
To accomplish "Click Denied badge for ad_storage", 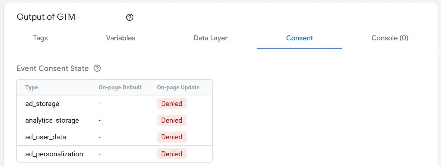I will [x=171, y=104].
